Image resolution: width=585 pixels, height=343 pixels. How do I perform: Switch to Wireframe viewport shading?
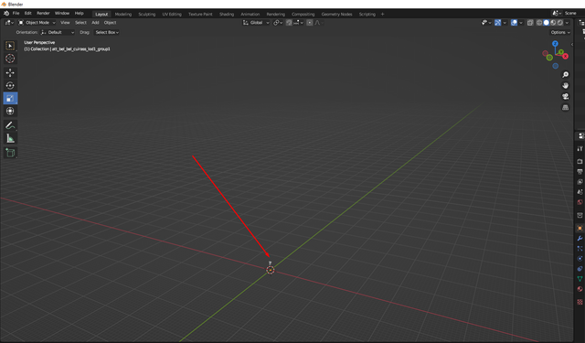tap(539, 23)
